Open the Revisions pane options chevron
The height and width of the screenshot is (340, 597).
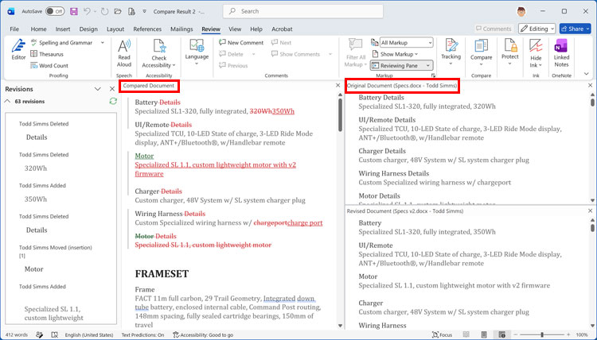[97, 89]
